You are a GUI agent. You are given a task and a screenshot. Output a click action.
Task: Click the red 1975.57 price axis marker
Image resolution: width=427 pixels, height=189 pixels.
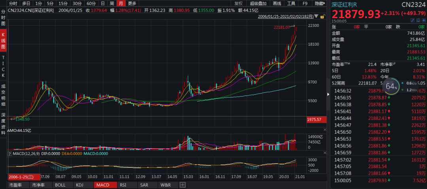[x=316, y=119]
